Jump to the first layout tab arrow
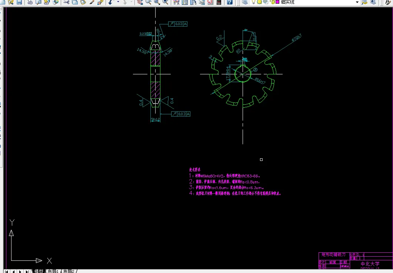This screenshot has width=393, height=273. tap(7, 272)
